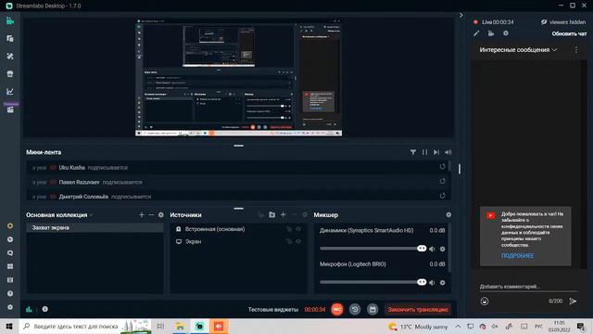Mute event alerts with mini-feed speaker icon
This screenshot has height=334, width=593.
(x=448, y=152)
